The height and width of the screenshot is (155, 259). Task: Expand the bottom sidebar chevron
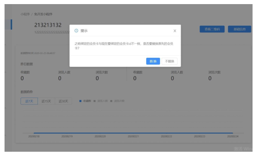point(5,135)
